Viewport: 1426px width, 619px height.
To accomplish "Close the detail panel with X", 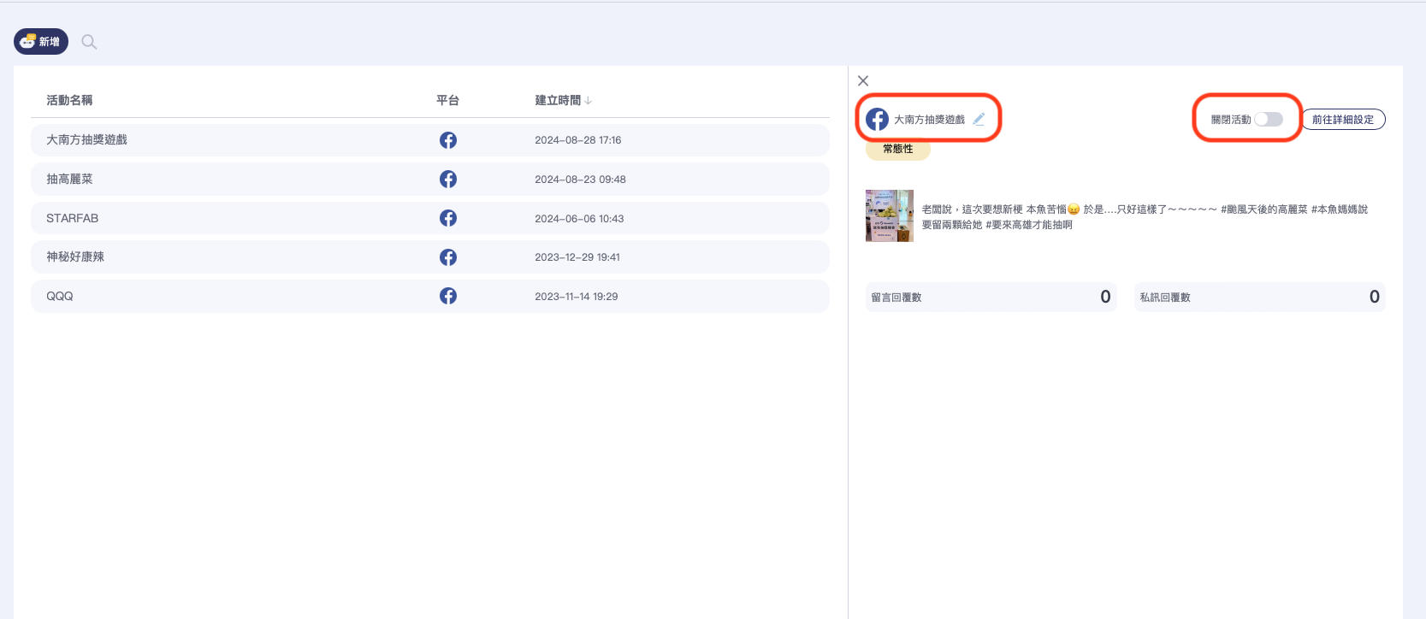I will tap(863, 81).
